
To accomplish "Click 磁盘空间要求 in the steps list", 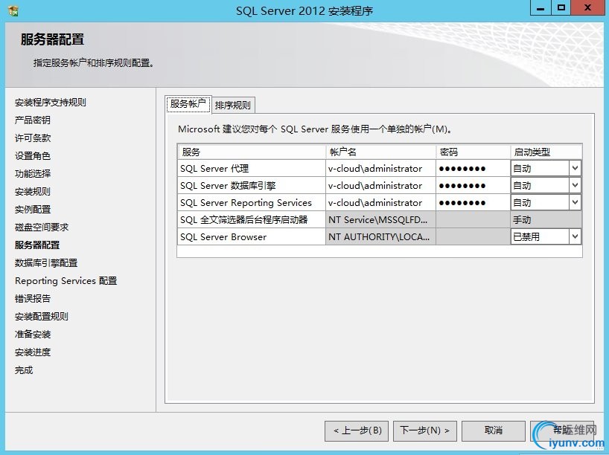I will [x=42, y=227].
